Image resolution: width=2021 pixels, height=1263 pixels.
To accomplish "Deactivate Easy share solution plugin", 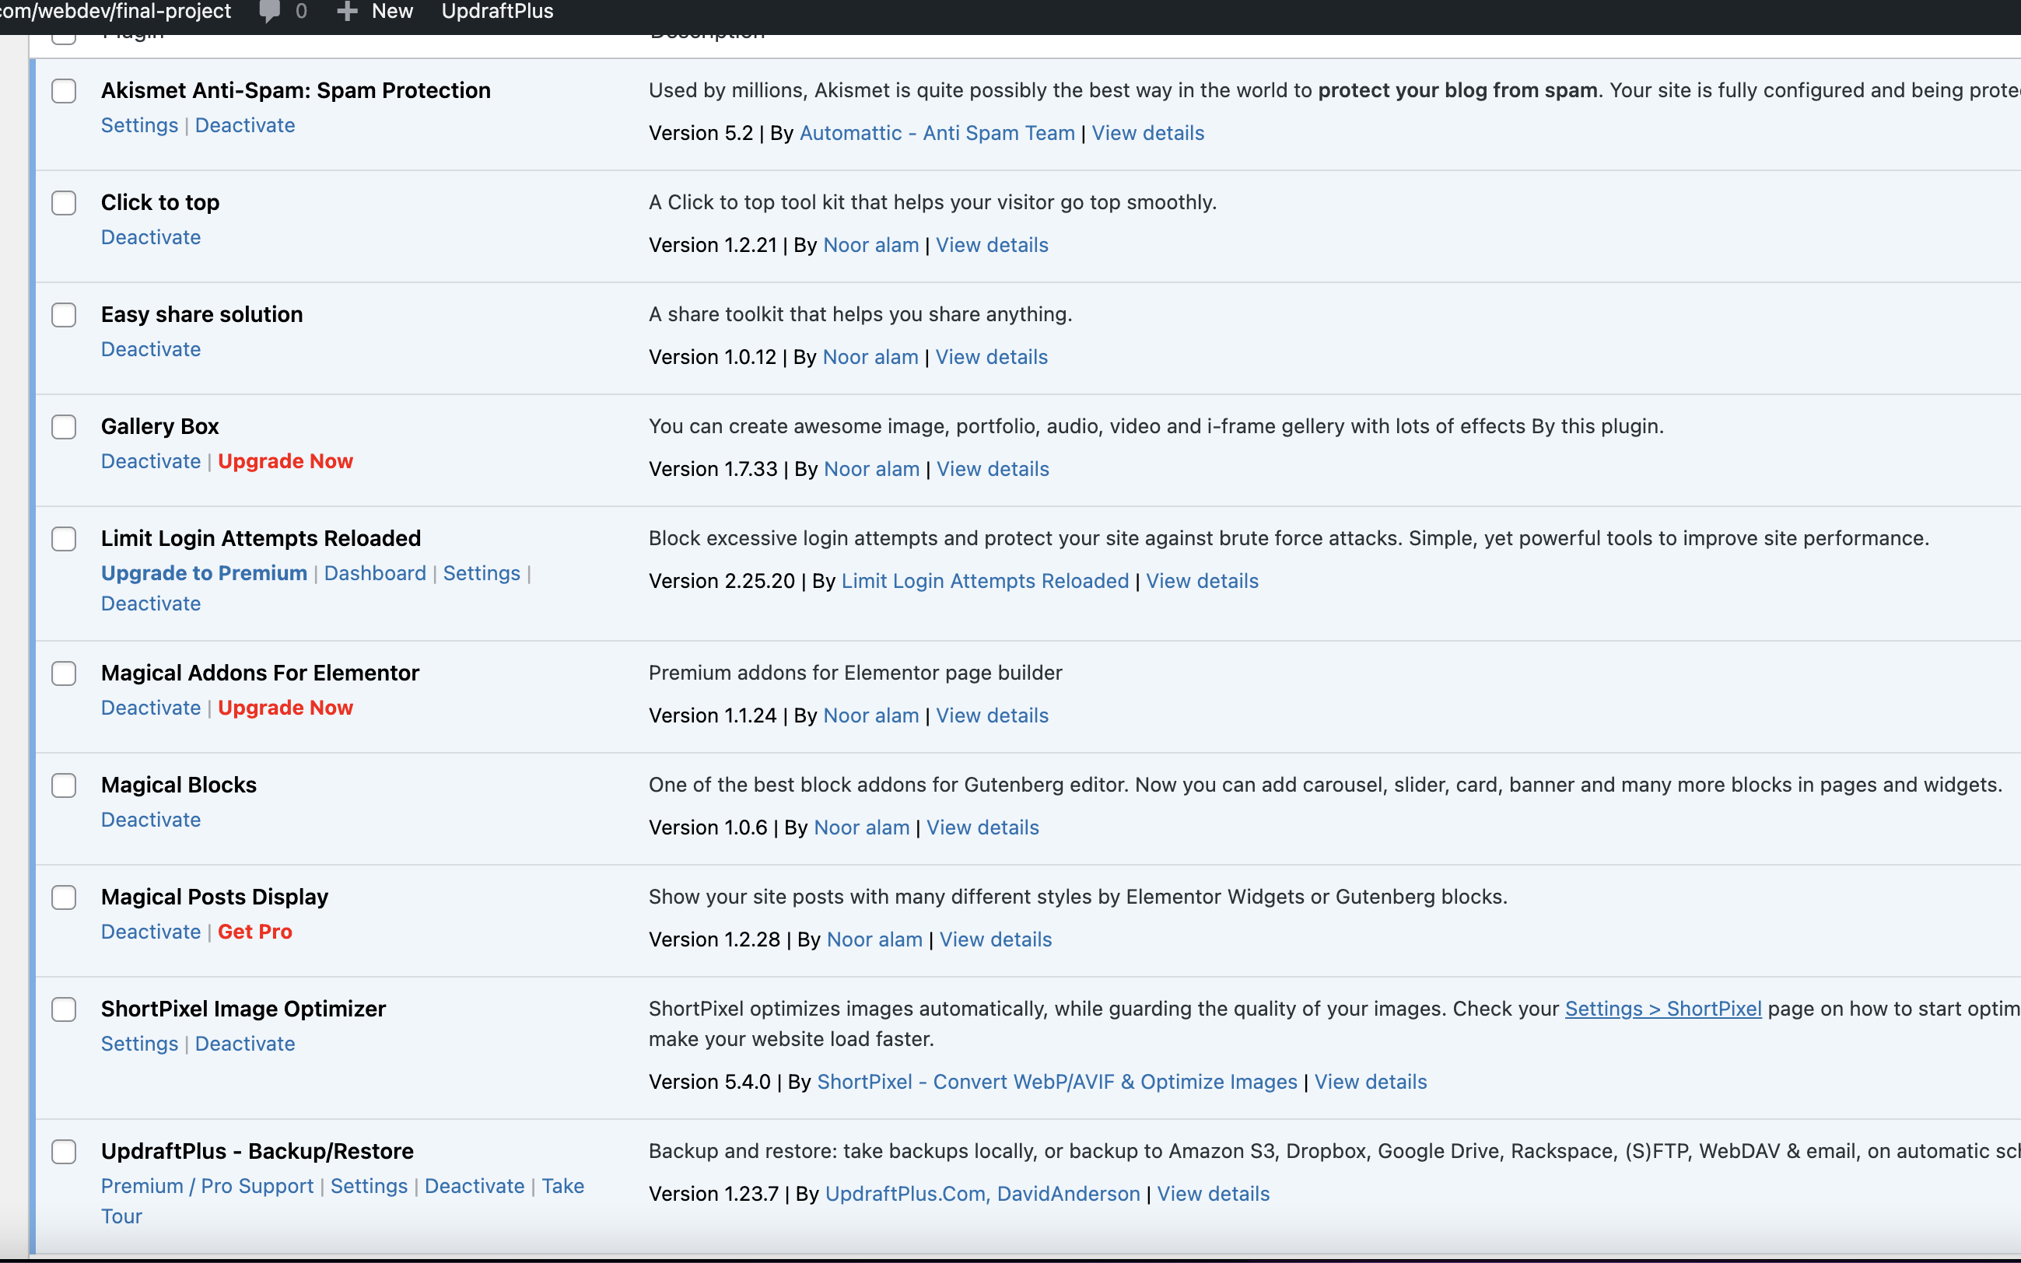I will point(151,349).
